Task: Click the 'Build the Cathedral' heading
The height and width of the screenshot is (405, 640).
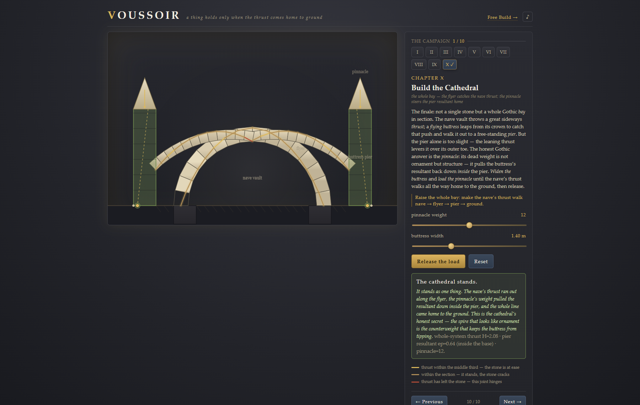Action: coord(445,87)
